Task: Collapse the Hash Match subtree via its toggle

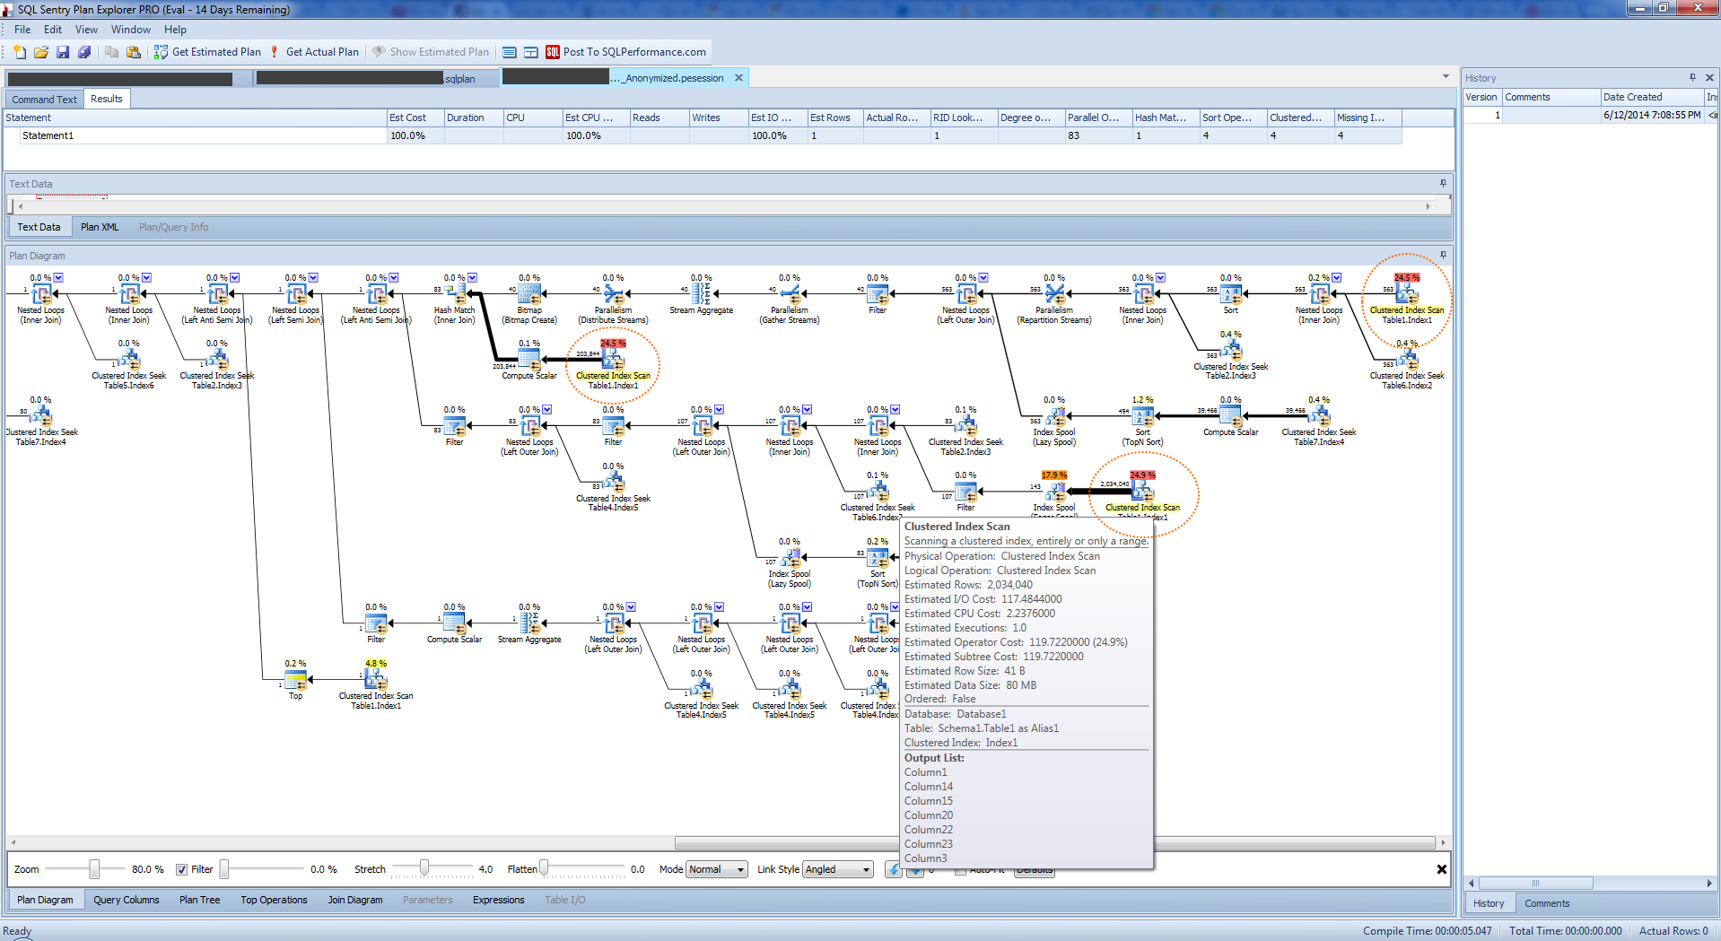Action: click(472, 278)
